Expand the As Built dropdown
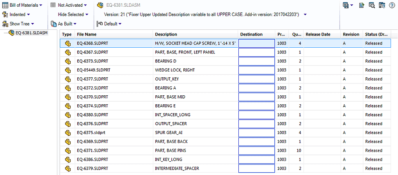The width and height of the screenshot is (398, 175). (64, 24)
